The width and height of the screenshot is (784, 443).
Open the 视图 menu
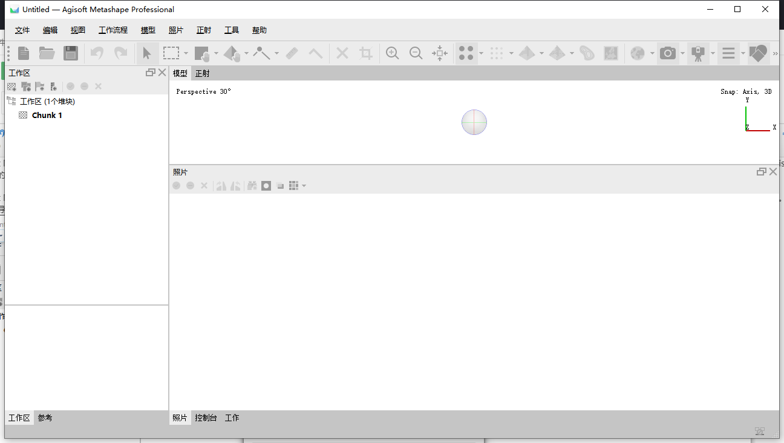tap(78, 30)
